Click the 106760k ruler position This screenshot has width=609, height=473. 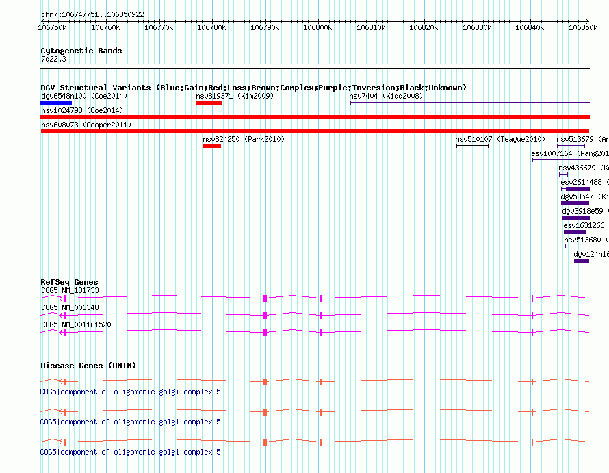tap(105, 27)
